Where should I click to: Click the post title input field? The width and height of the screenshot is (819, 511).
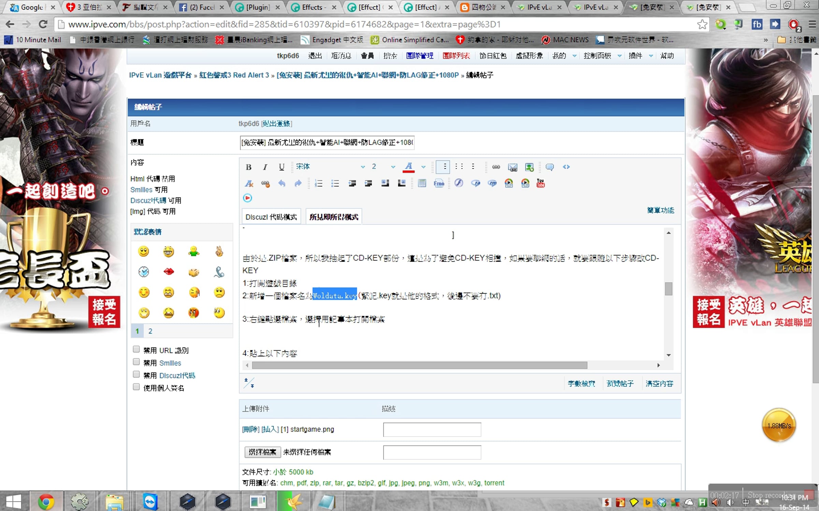[327, 142]
